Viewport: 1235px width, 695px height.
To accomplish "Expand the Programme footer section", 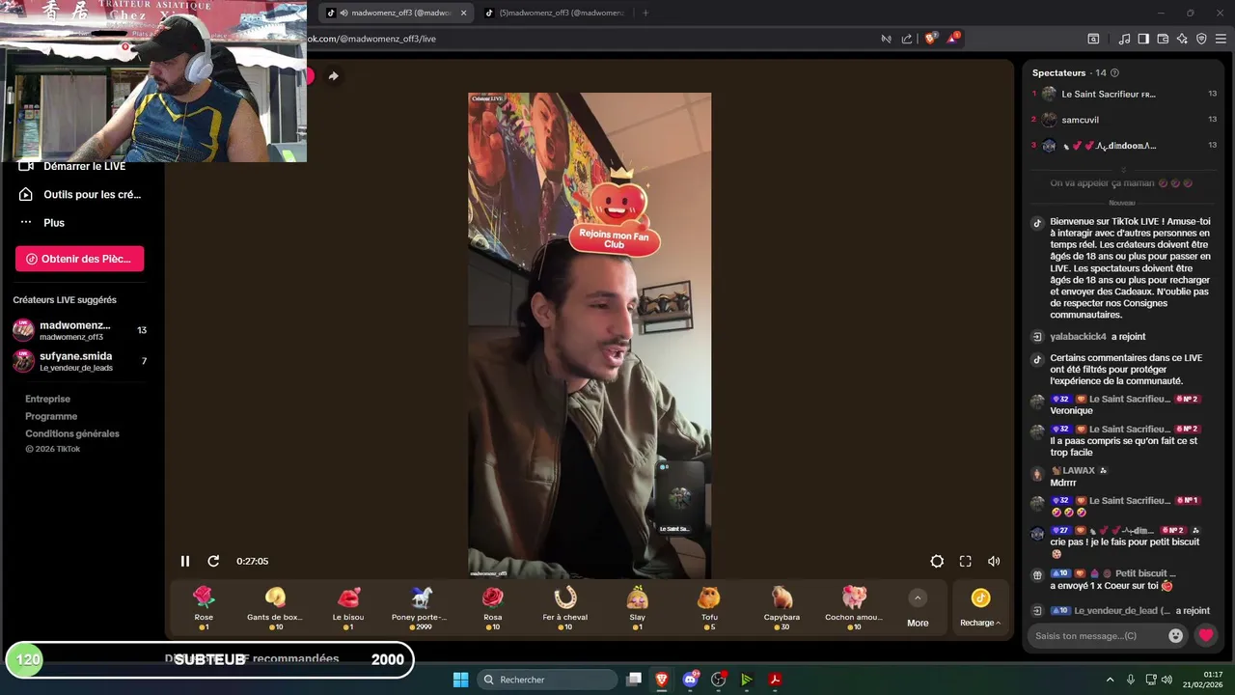I will 51,416.
